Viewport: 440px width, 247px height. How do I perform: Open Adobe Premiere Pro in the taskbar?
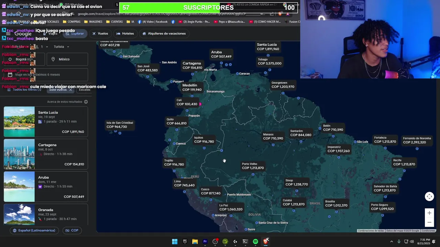click(x=205, y=242)
